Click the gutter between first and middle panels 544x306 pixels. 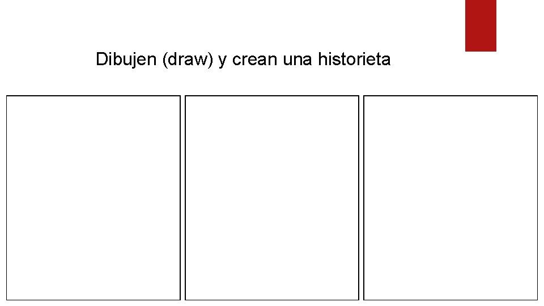[x=183, y=198]
